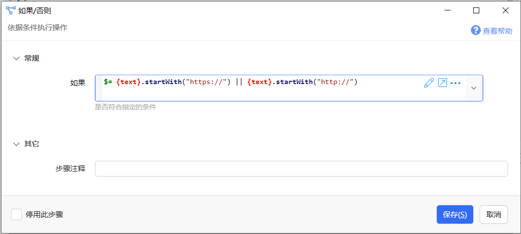Focus the 步骤注释 input field

click(301, 169)
